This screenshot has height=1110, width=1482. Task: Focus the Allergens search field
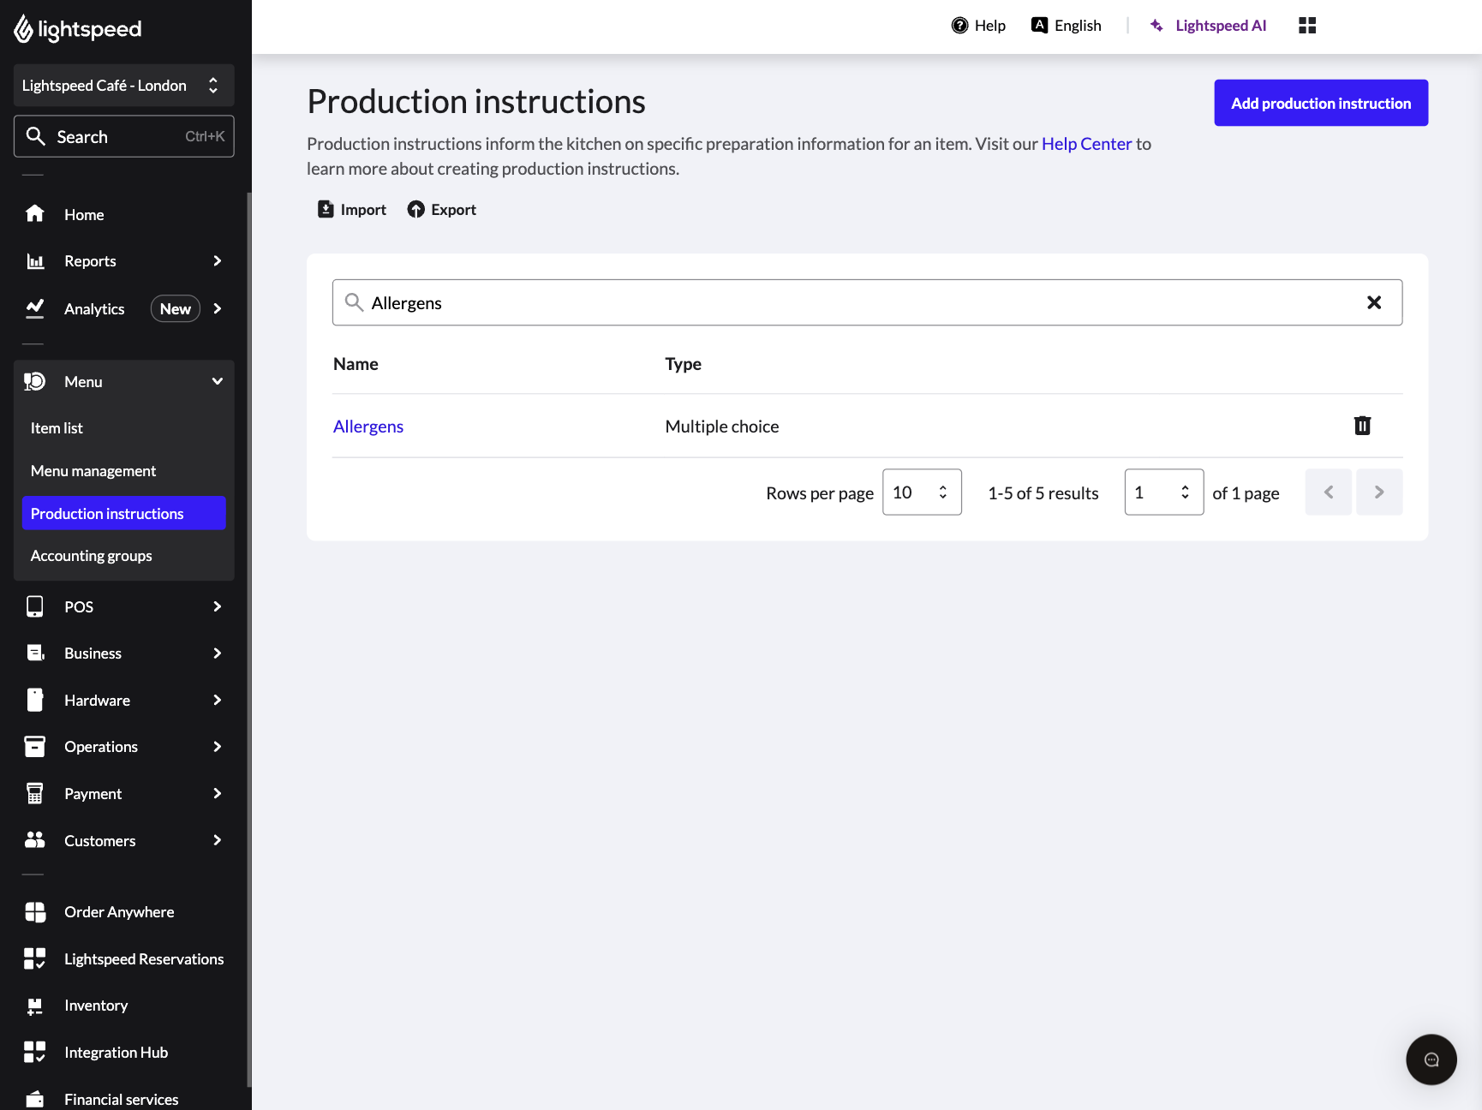point(867,302)
